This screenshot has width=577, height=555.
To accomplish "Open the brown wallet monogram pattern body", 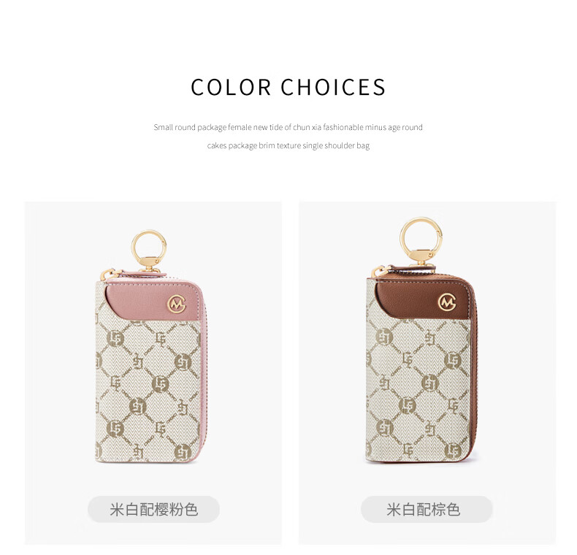I will pos(418,388).
